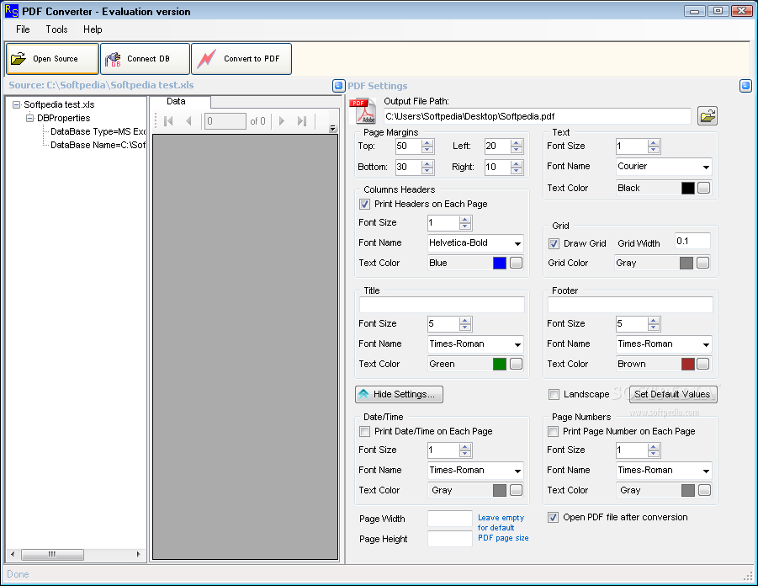Screen dimensions: 758x586
Task: Click the black Text Color swatch
Action: point(688,188)
